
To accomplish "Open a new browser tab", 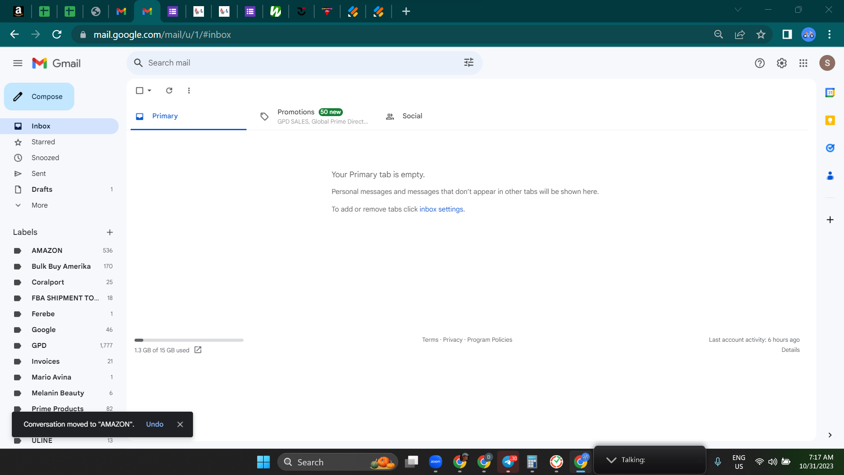I will click(406, 11).
